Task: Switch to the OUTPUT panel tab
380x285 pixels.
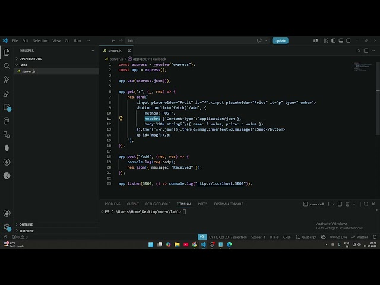Action: (x=133, y=204)
